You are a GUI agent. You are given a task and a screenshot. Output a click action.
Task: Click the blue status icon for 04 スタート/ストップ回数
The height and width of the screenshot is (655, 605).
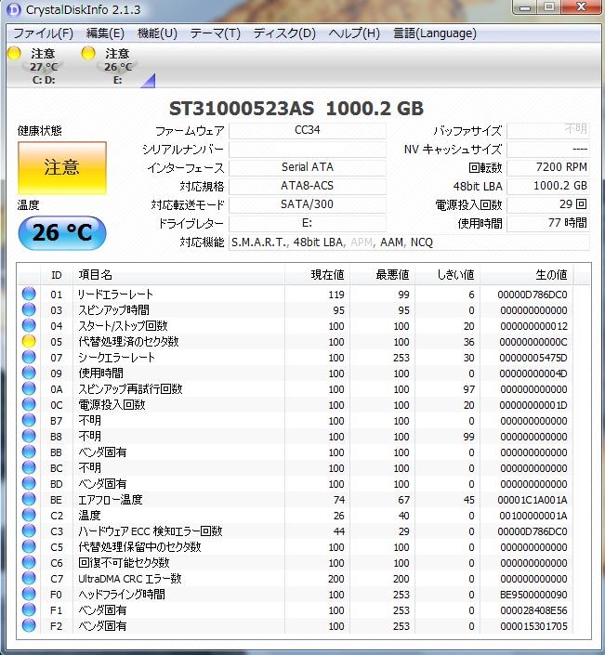(29, 325)
